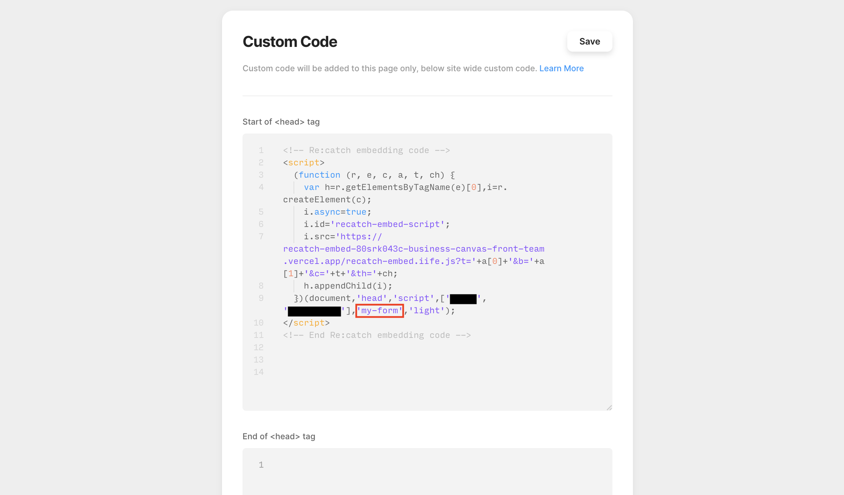Click the h.appendChild(i) line
Viewport: 844px width, 495px height.
[x=348, y=286]
